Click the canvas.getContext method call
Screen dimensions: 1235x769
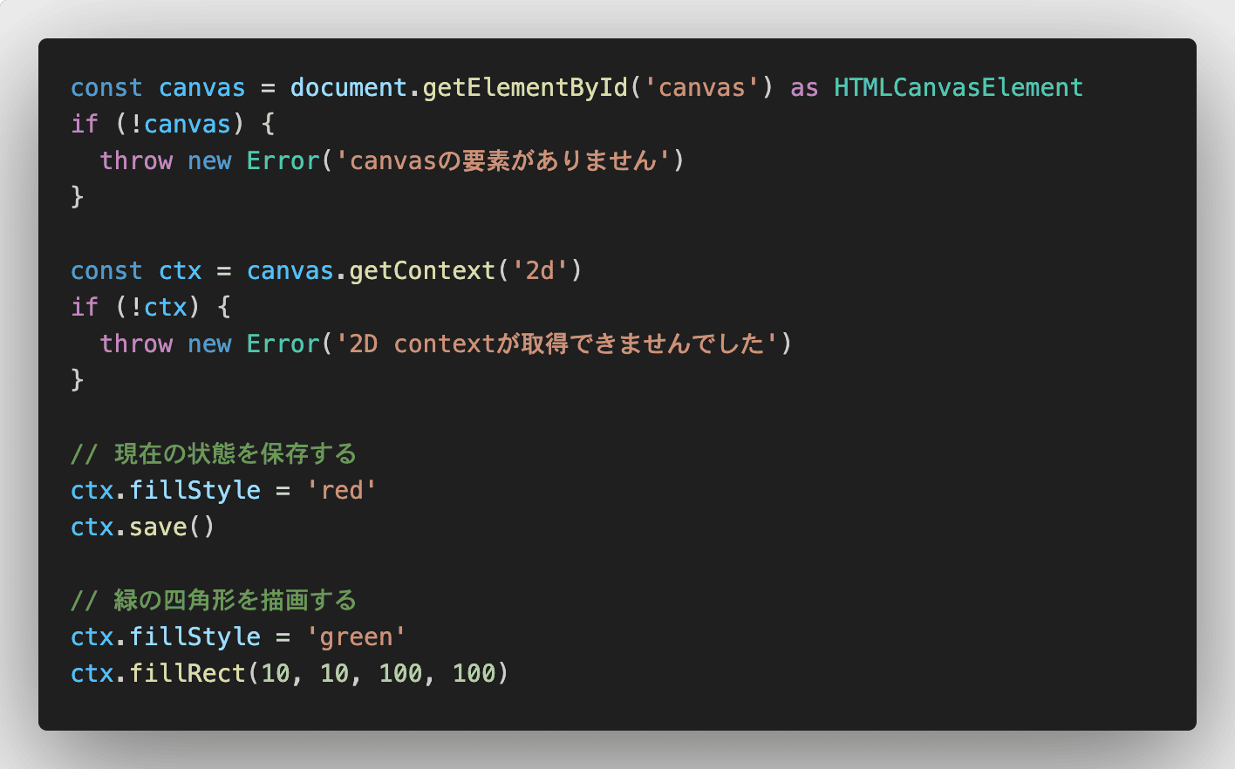(414, 270)
